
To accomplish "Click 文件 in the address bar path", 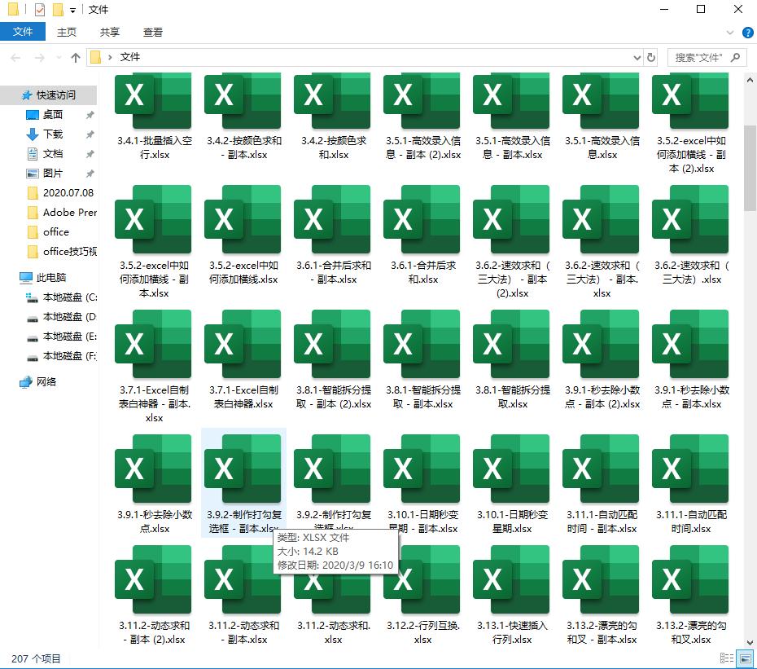I will 130,57.
